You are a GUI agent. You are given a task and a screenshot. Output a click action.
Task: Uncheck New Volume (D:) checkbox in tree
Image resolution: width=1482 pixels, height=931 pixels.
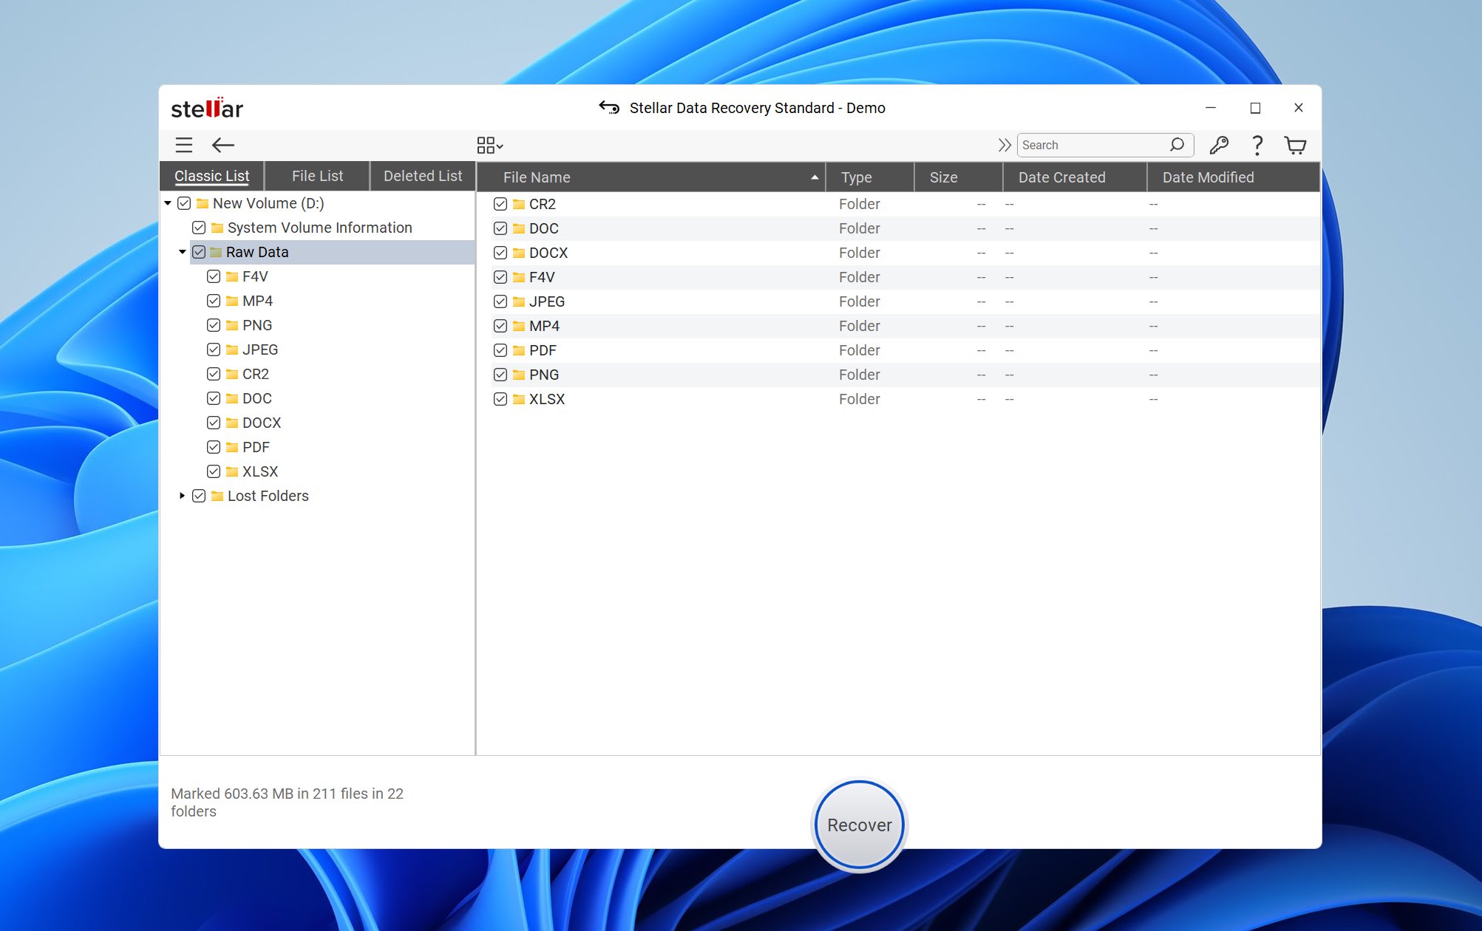coord(184,203)
